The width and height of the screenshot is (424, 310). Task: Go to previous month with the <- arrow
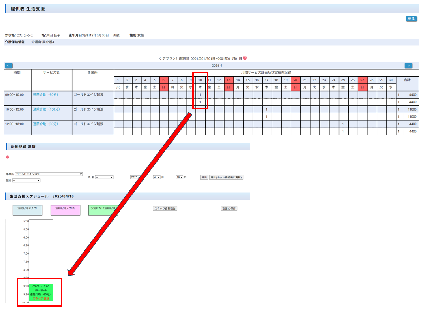pyautogui.click(x=8, y=66)
